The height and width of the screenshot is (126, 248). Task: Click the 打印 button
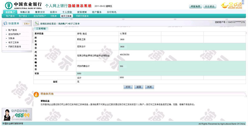[128, 87]
